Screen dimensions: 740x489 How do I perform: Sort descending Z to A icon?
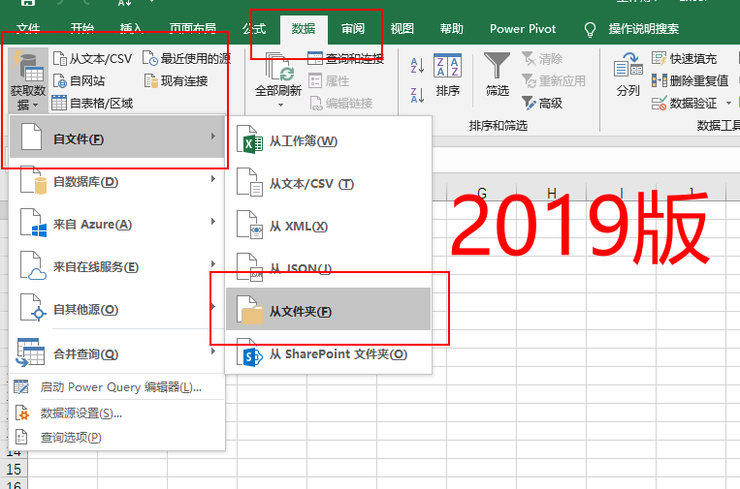coord(417,95)
